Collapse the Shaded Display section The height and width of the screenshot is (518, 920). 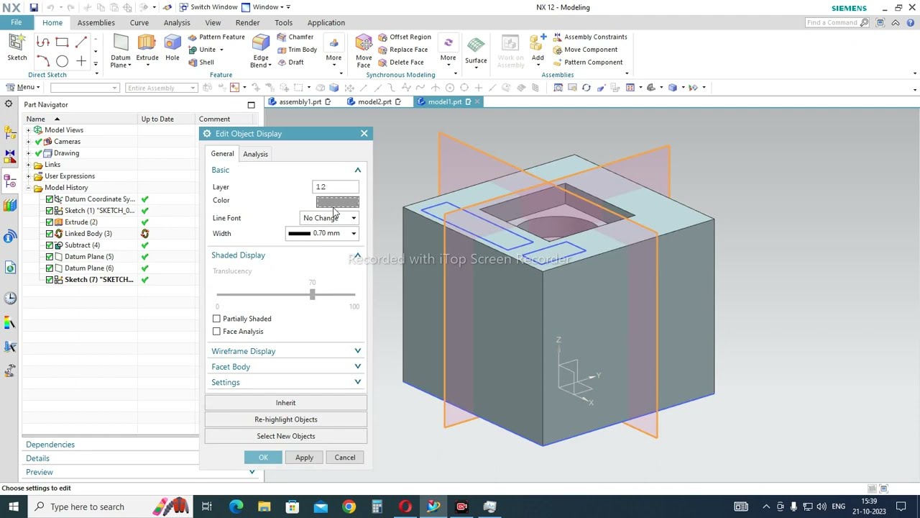357,255
